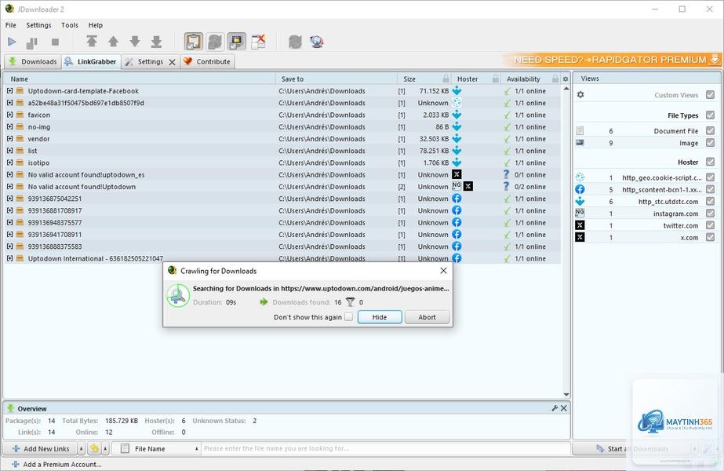Move selection up one position
The image size is (724, 471).
click(x=113, y=42)
